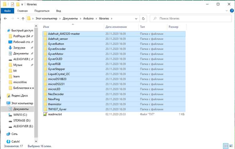Select the Adafruit_sensor folder icon
This screenshot has width=235, height=149.
coord(45,39)
